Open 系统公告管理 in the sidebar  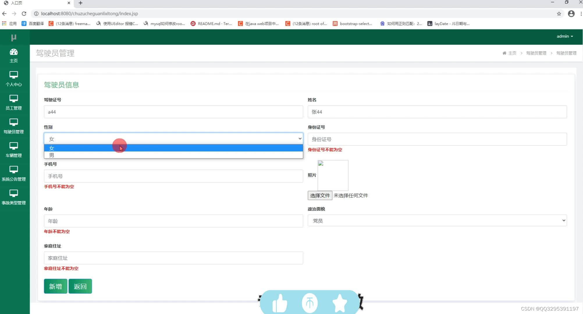coord(14,174)
